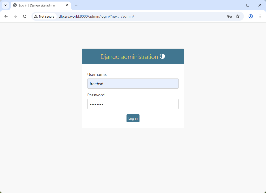Open a new tab with the plus button
Screen dimensions: 266x193
click(x=76, y=5)
